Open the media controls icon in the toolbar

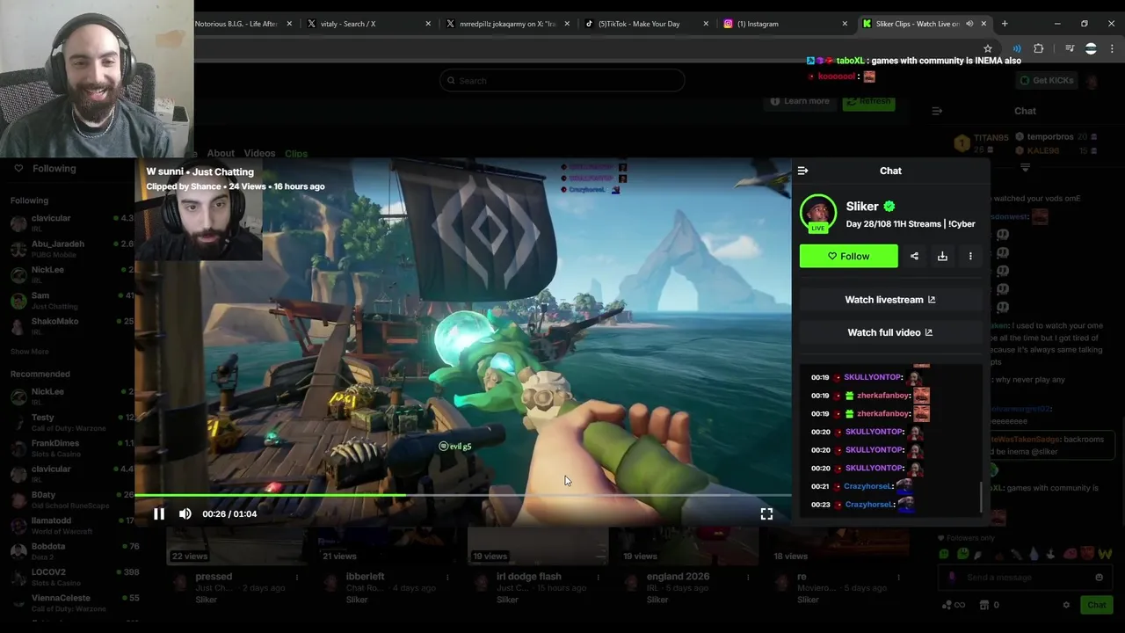(x=1070, y=48)
